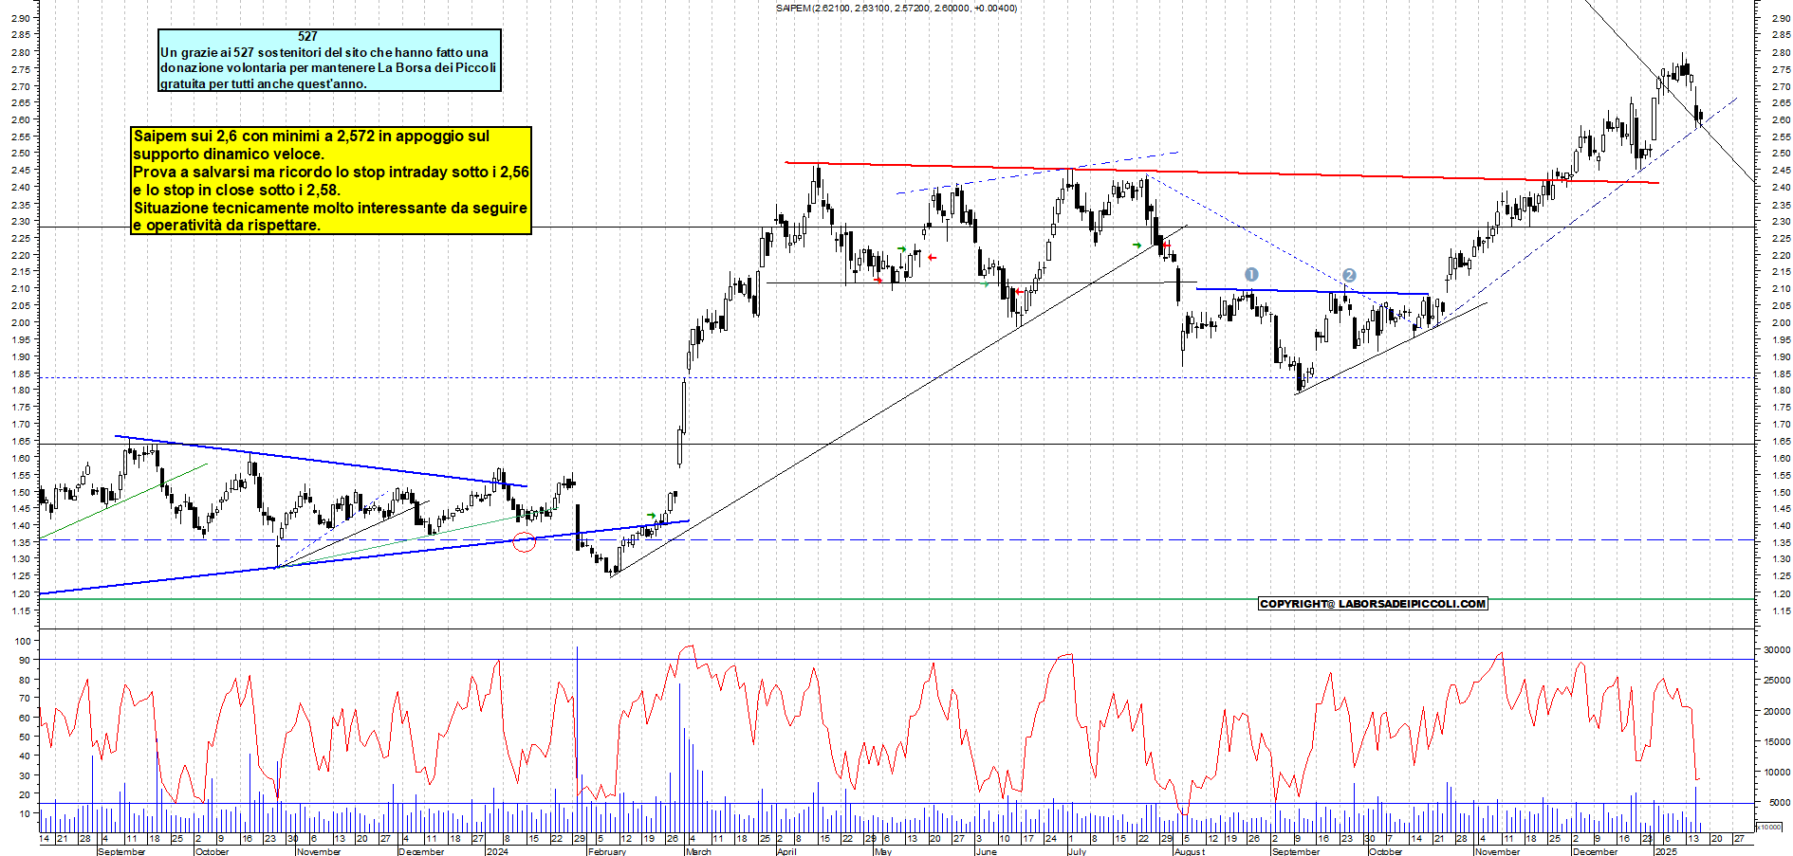The width and height of the screenshot is (1793, 856).
Task: Click the line 'e operatività da rispettare.'
Action: [227, 225]
